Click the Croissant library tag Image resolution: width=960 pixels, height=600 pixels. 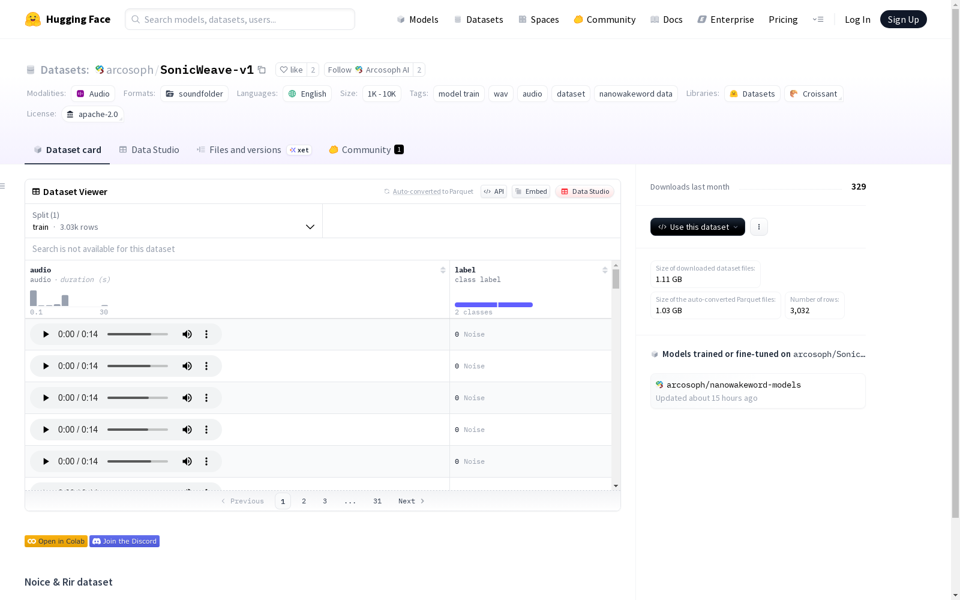[x=814, y=94]
